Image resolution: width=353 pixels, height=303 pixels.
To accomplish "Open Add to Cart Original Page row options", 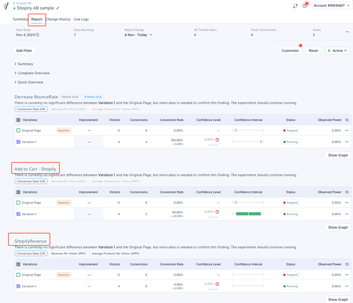I will coord(347,203).
